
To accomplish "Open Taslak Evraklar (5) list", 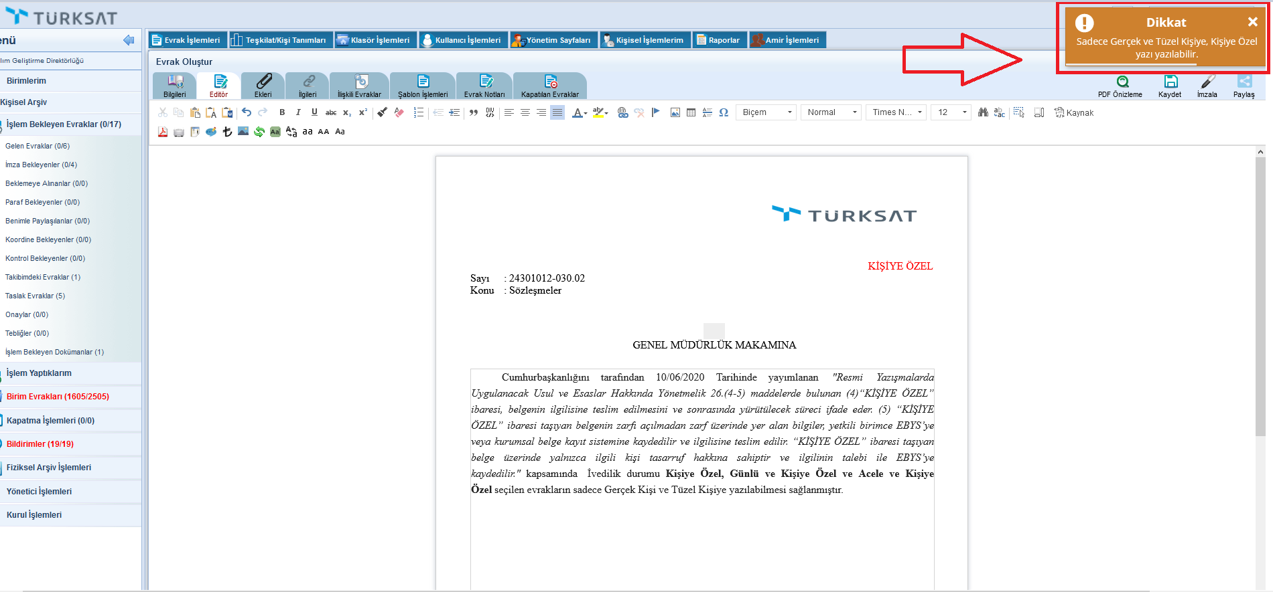I will pos(36,296).
